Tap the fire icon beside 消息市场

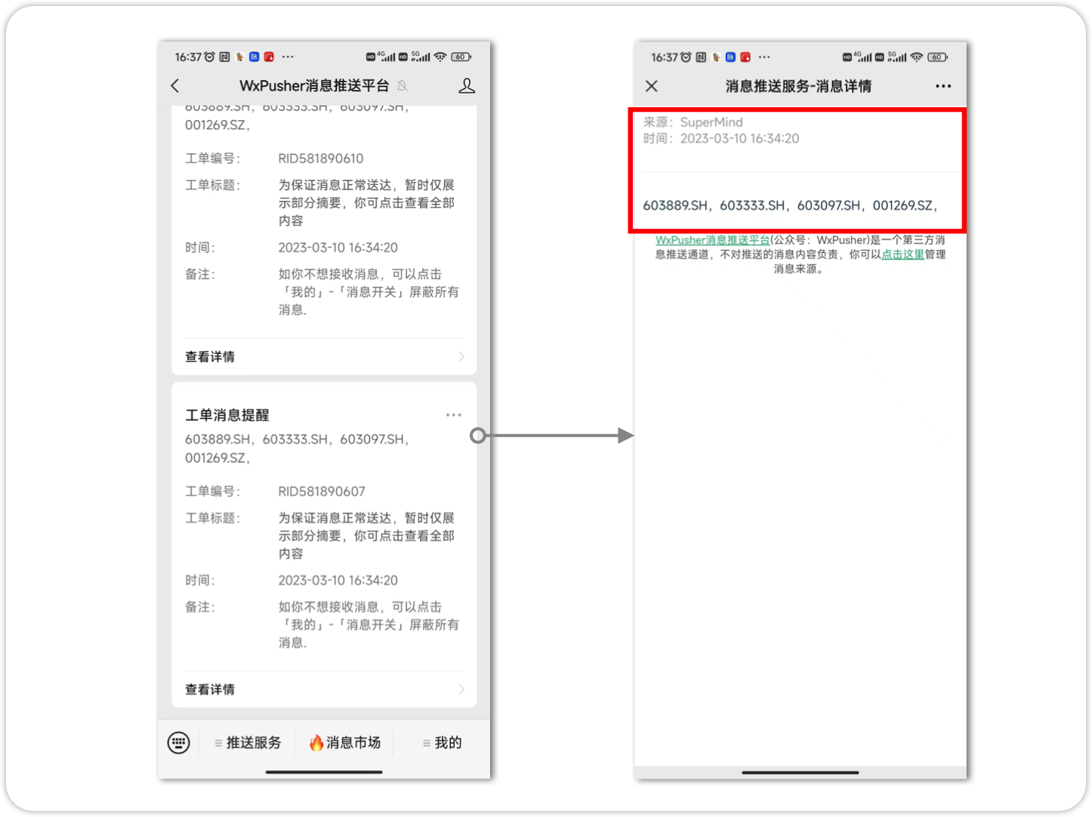click(x=316, y=743)
